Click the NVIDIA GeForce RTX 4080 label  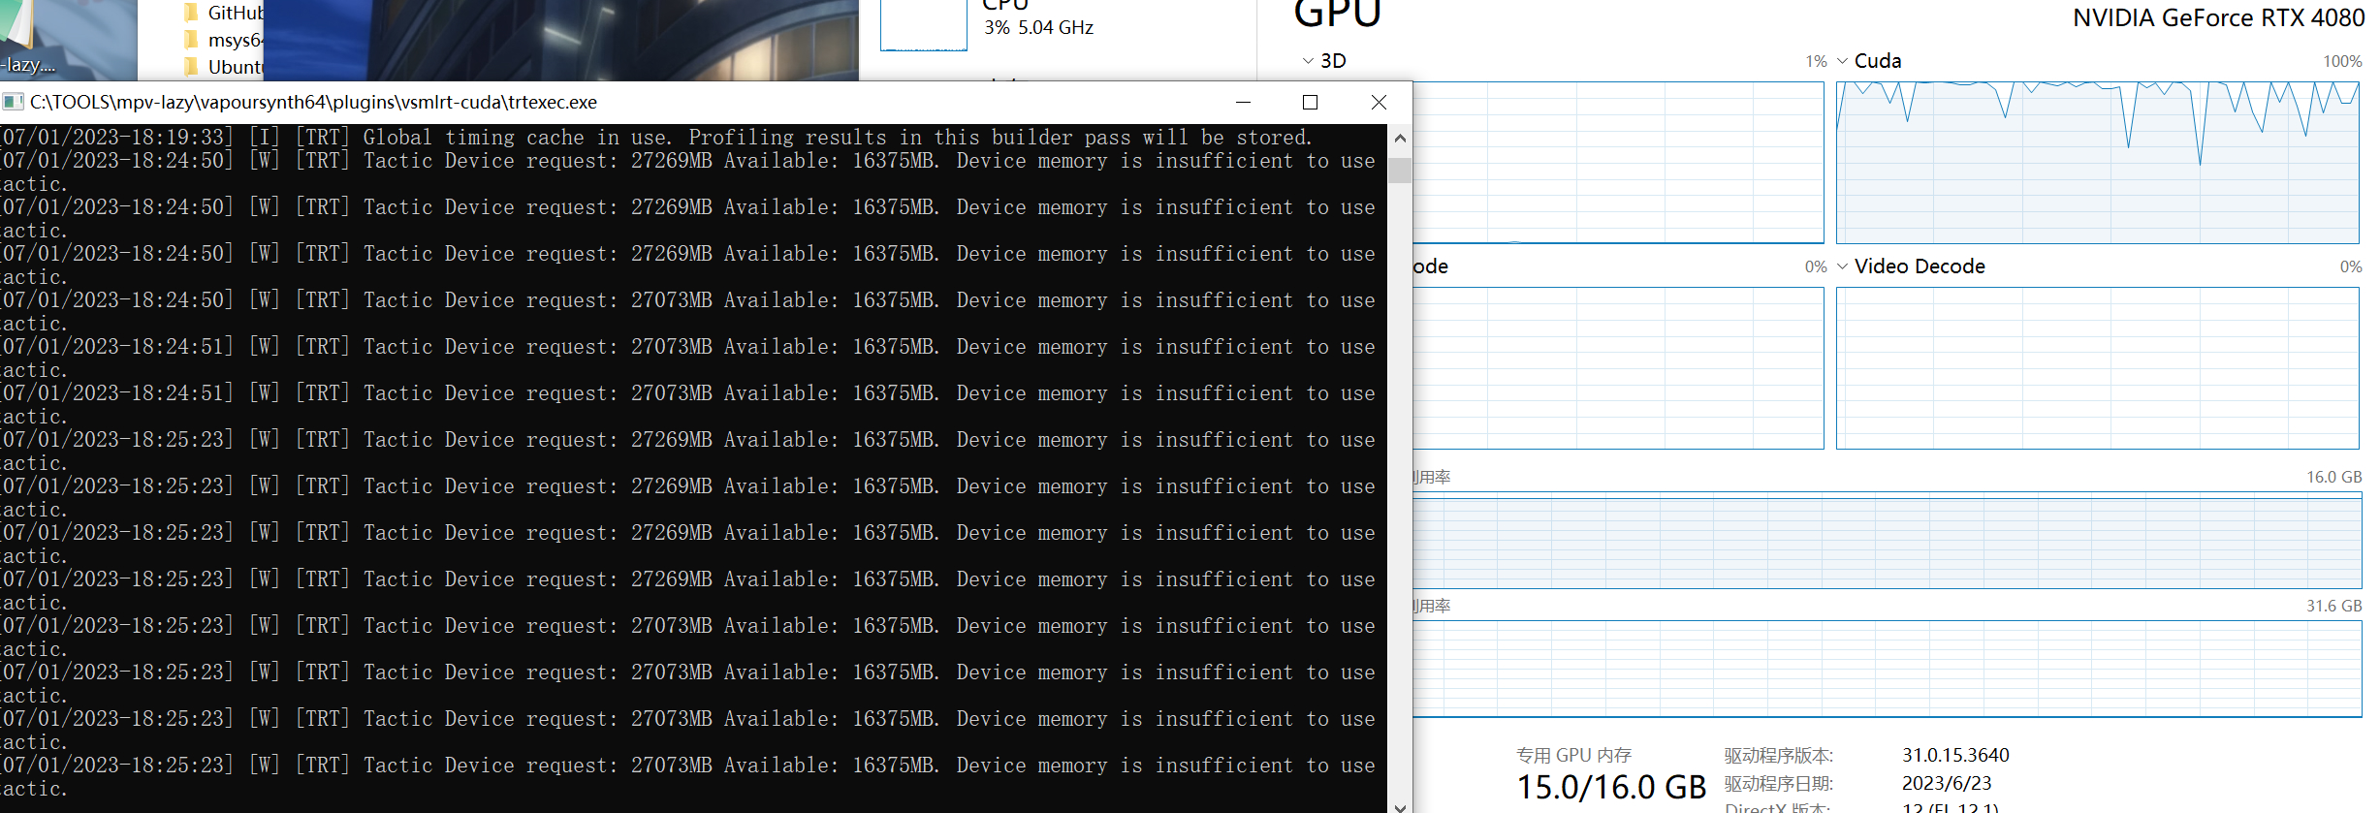(x=2218, y=17)
